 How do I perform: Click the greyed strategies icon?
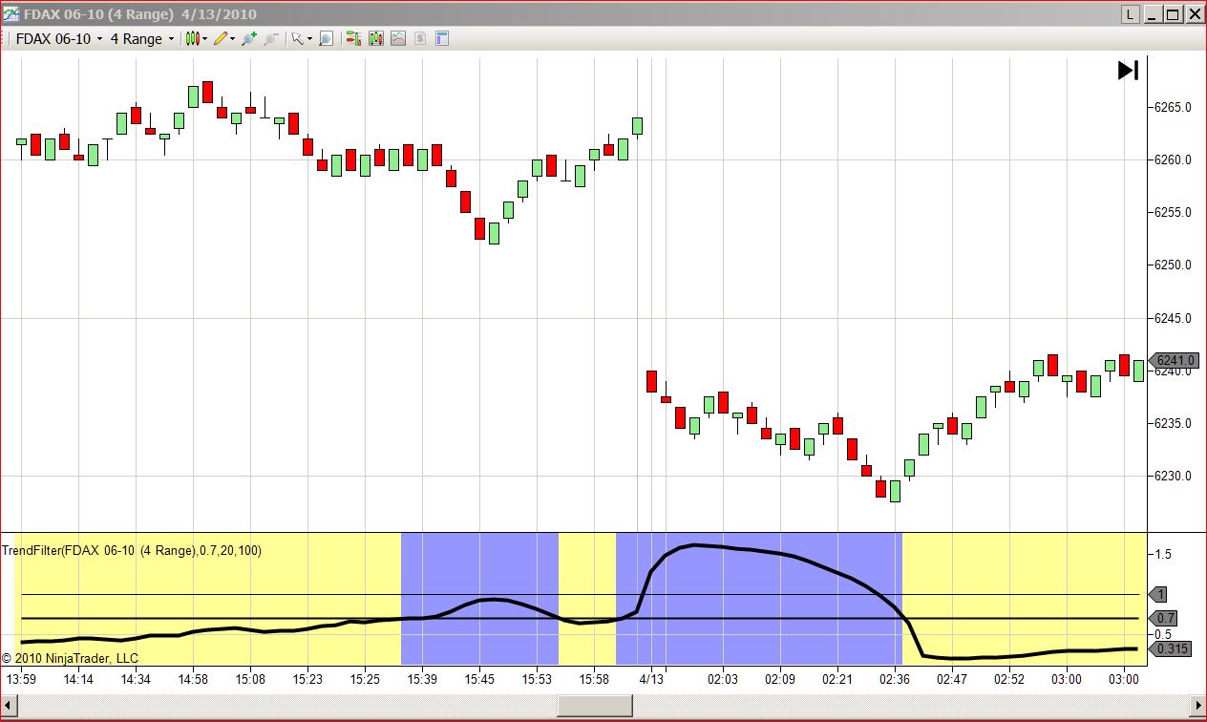[x=419, y=39]
